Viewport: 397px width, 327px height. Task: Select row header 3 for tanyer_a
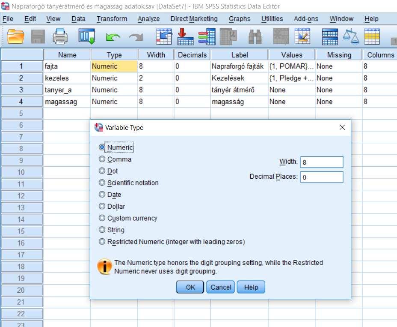pos(22,90)
